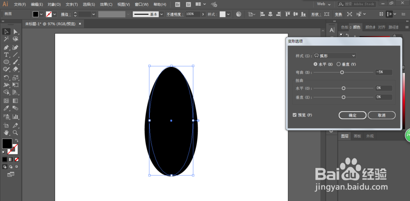Open the brush definition (基本) dropdown
410x201 pixels.
tap(162, 14)
